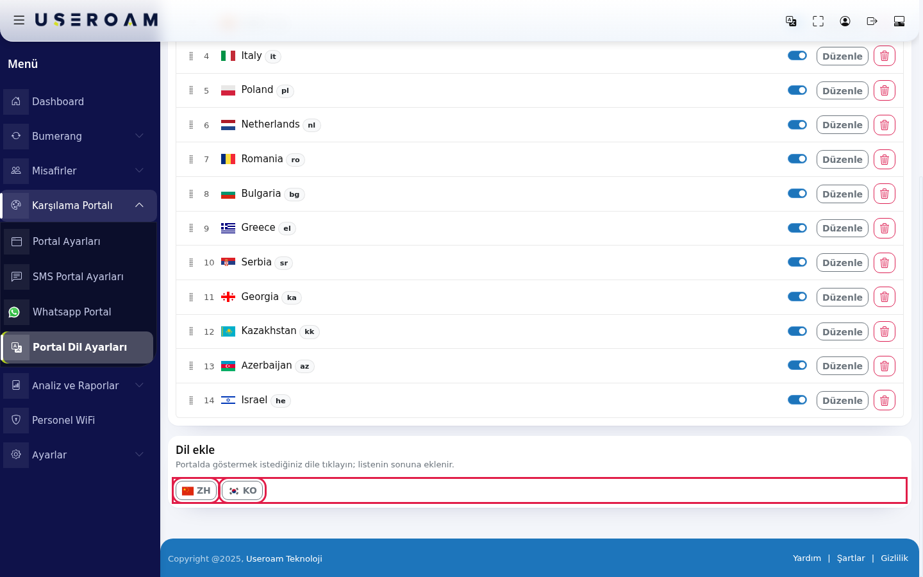Screen dimensions: 923x577
Task: Delete the Poland language row
Action: point(885,90)
